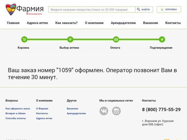Navigate to Вакансии in top menu
The height and width of the screenshot is (140, 187).
(x=151, y=23)
